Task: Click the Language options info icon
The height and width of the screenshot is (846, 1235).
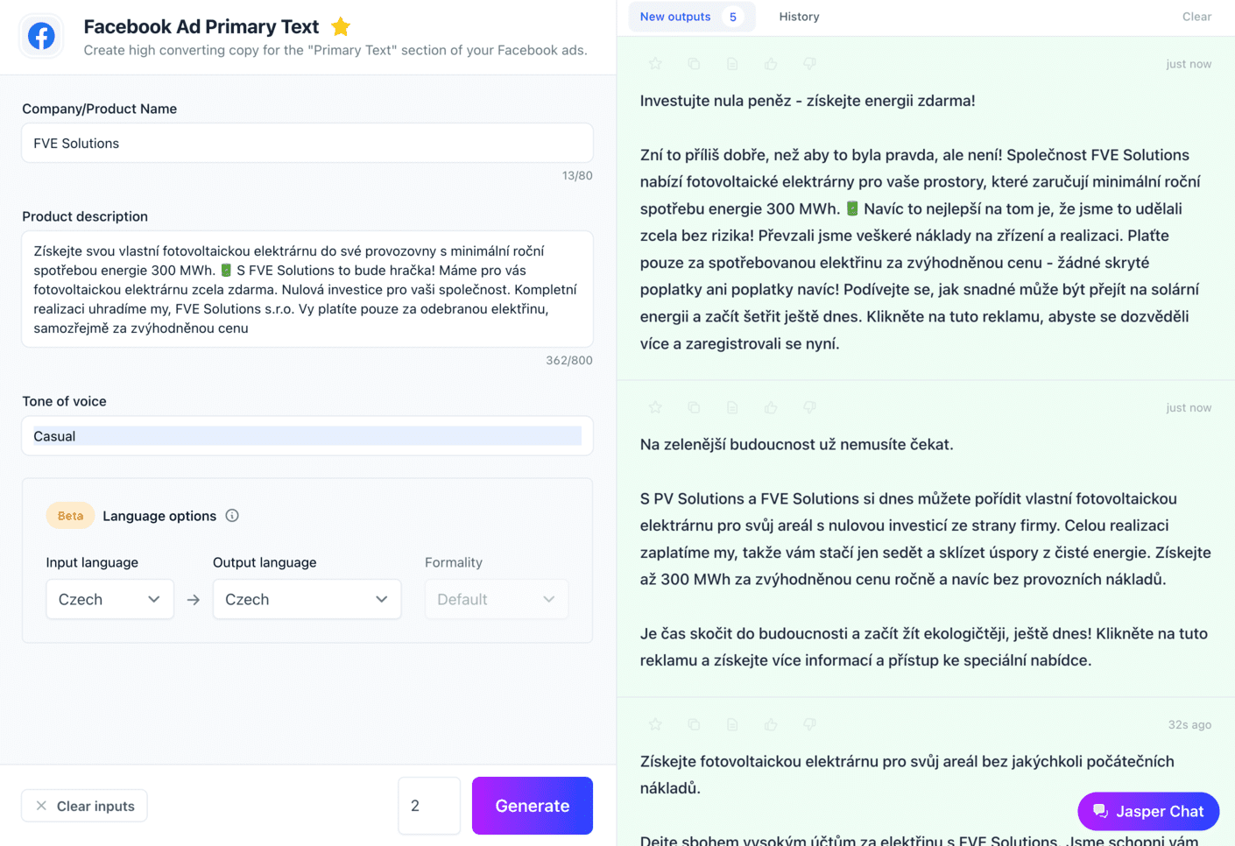Action: point(232,516)
